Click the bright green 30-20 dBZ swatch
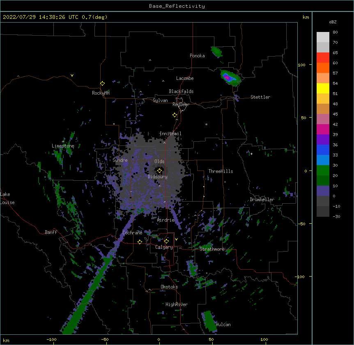 click(x=323, y=170)
